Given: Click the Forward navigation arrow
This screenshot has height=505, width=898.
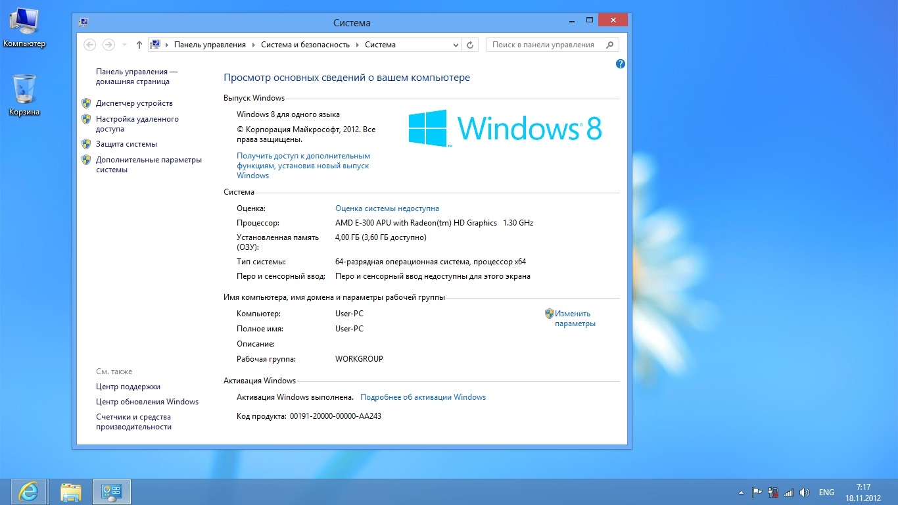Looking at the screenshot, I should pyautogui.click(x=108, y=45).
